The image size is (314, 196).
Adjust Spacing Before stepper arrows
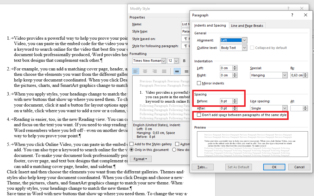235,101
